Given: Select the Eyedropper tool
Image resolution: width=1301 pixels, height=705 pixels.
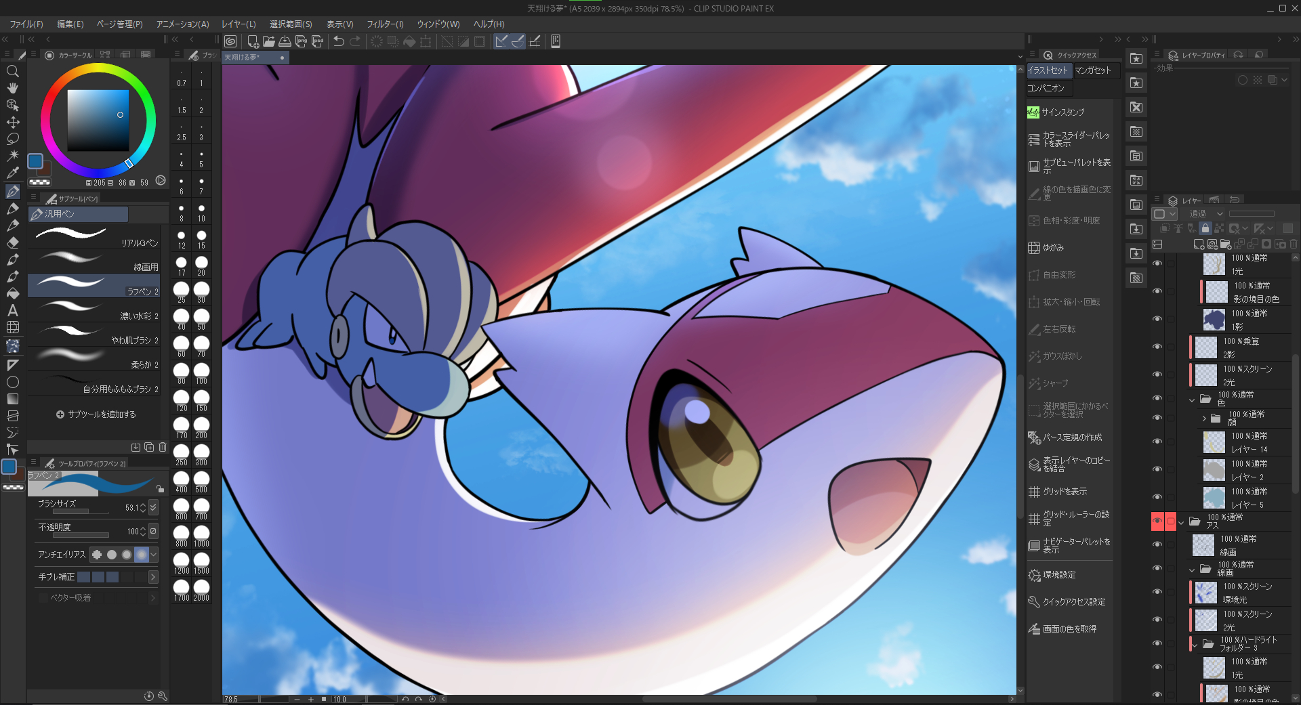Looking at the screenshot, I should [x=12, y=173].
